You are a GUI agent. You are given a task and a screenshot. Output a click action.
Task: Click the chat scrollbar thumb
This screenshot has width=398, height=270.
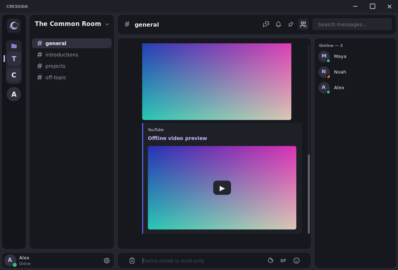(x=309, y=194)
